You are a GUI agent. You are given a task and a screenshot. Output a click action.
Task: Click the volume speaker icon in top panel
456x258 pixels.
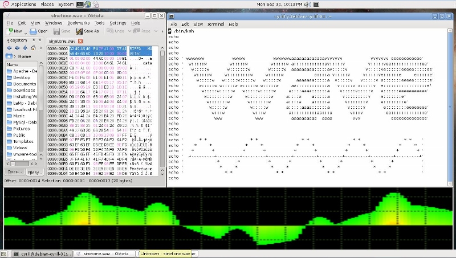click(307, 4)
